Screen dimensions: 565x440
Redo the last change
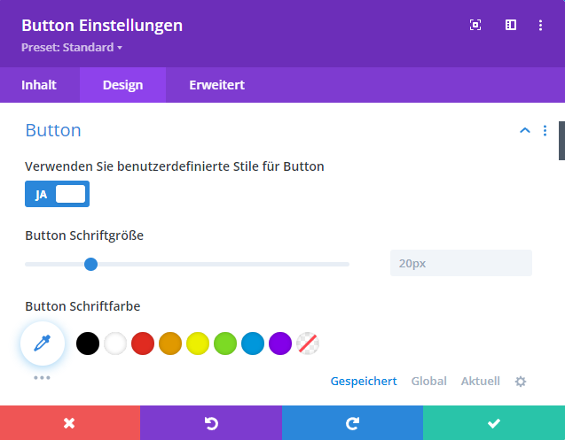(352, 423)
